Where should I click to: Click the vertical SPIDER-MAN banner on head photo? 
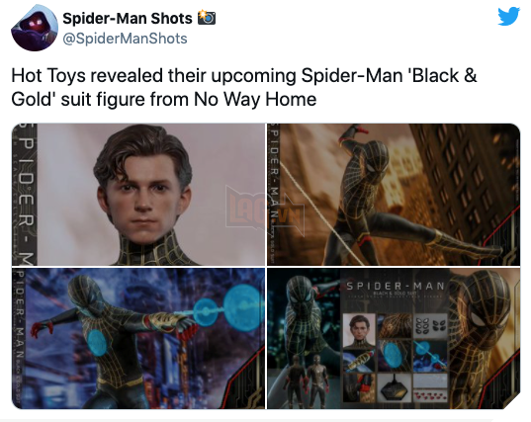[x=26, y=195]
